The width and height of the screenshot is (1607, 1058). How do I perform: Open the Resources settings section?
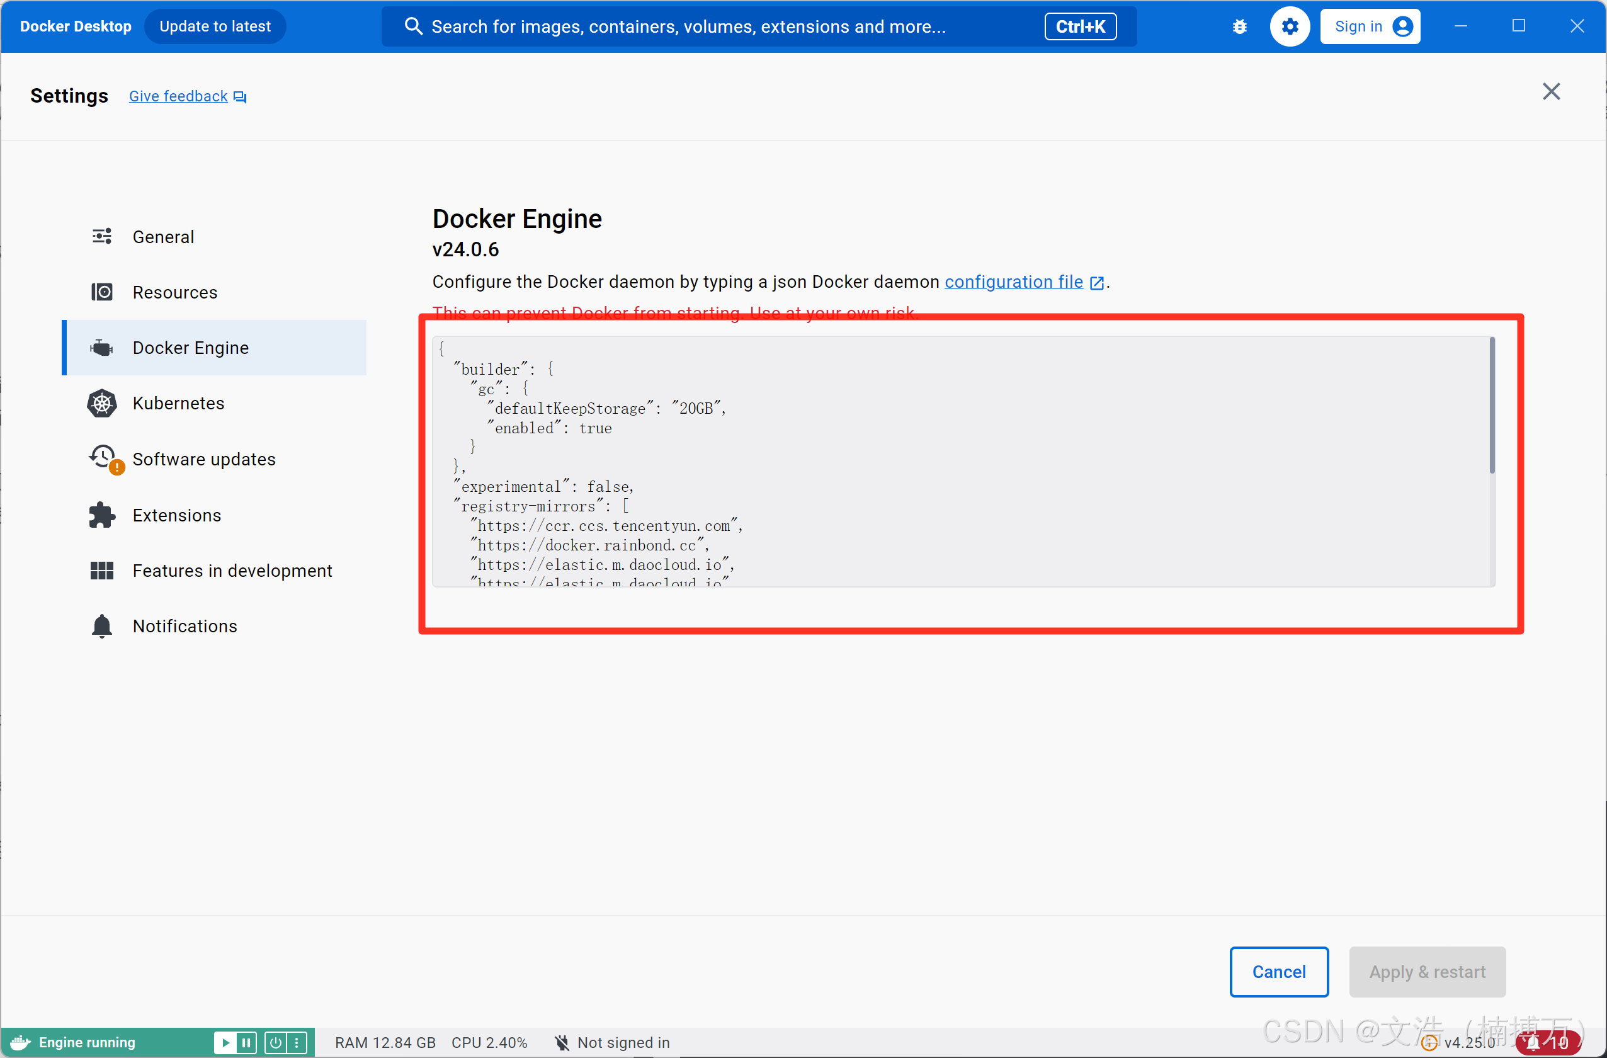tap(175, 292)
